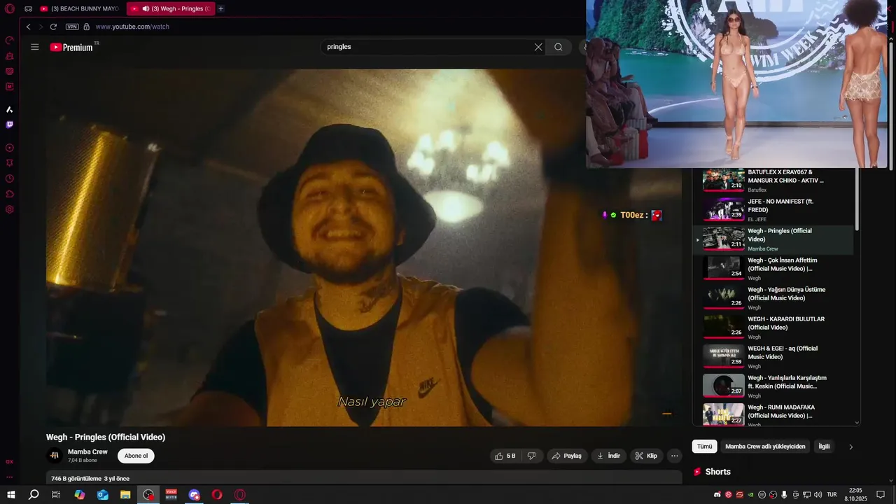Focus the YouTube search input field
896x504 pixels.
[x=427, y=47]
